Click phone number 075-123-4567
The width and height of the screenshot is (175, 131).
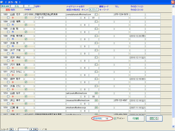(x=122, y=100)
